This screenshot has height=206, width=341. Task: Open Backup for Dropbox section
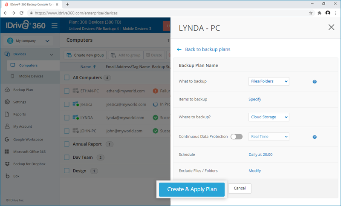29,164
